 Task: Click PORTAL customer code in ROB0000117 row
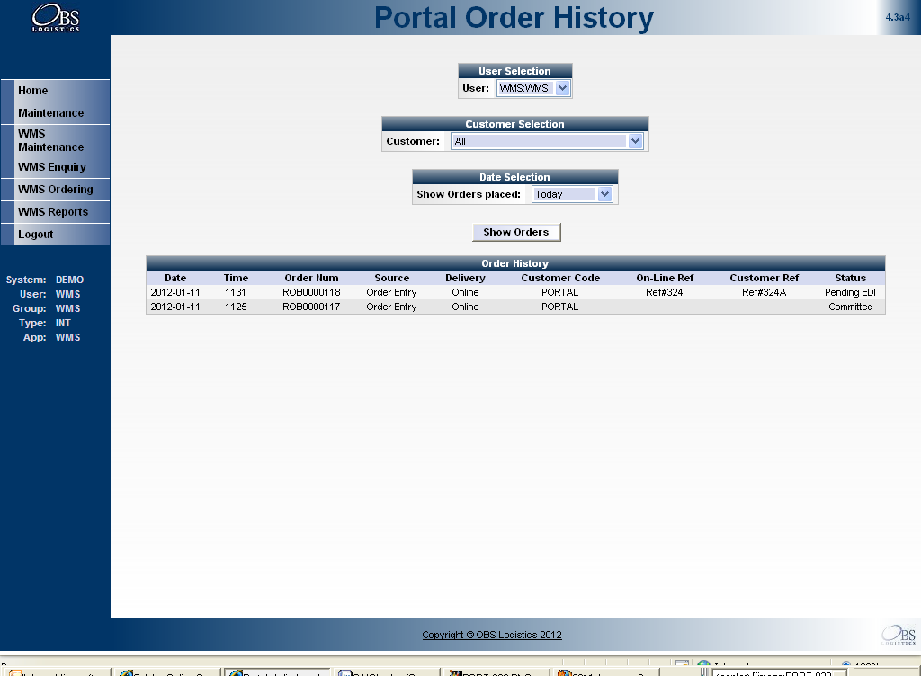tap(559, 307)
